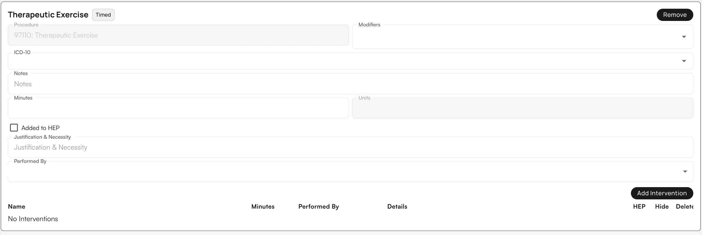Image resolution: width=702 pixels, height=235 pixels.
Task: Click the Performed By dropdown chevron arrow
Action: pos(685,172)
